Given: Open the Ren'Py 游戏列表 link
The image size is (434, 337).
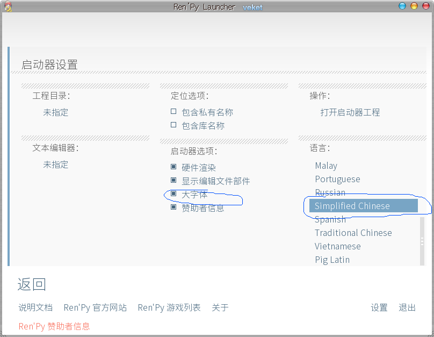Looking at the screenshot, I should 169,307.
